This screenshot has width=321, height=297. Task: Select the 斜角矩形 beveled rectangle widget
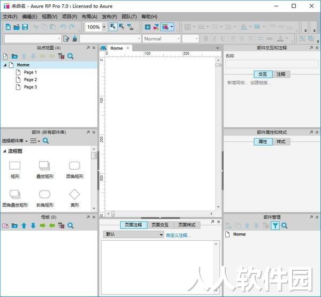click(45, 198)
